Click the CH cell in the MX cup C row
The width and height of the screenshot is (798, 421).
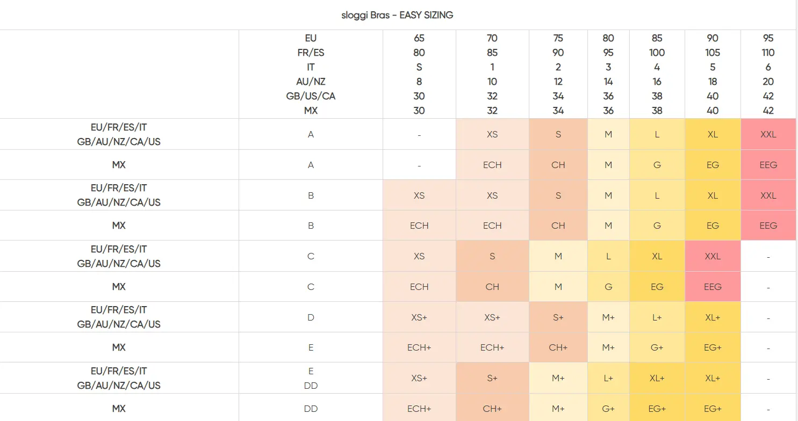(x=492, y=287)
